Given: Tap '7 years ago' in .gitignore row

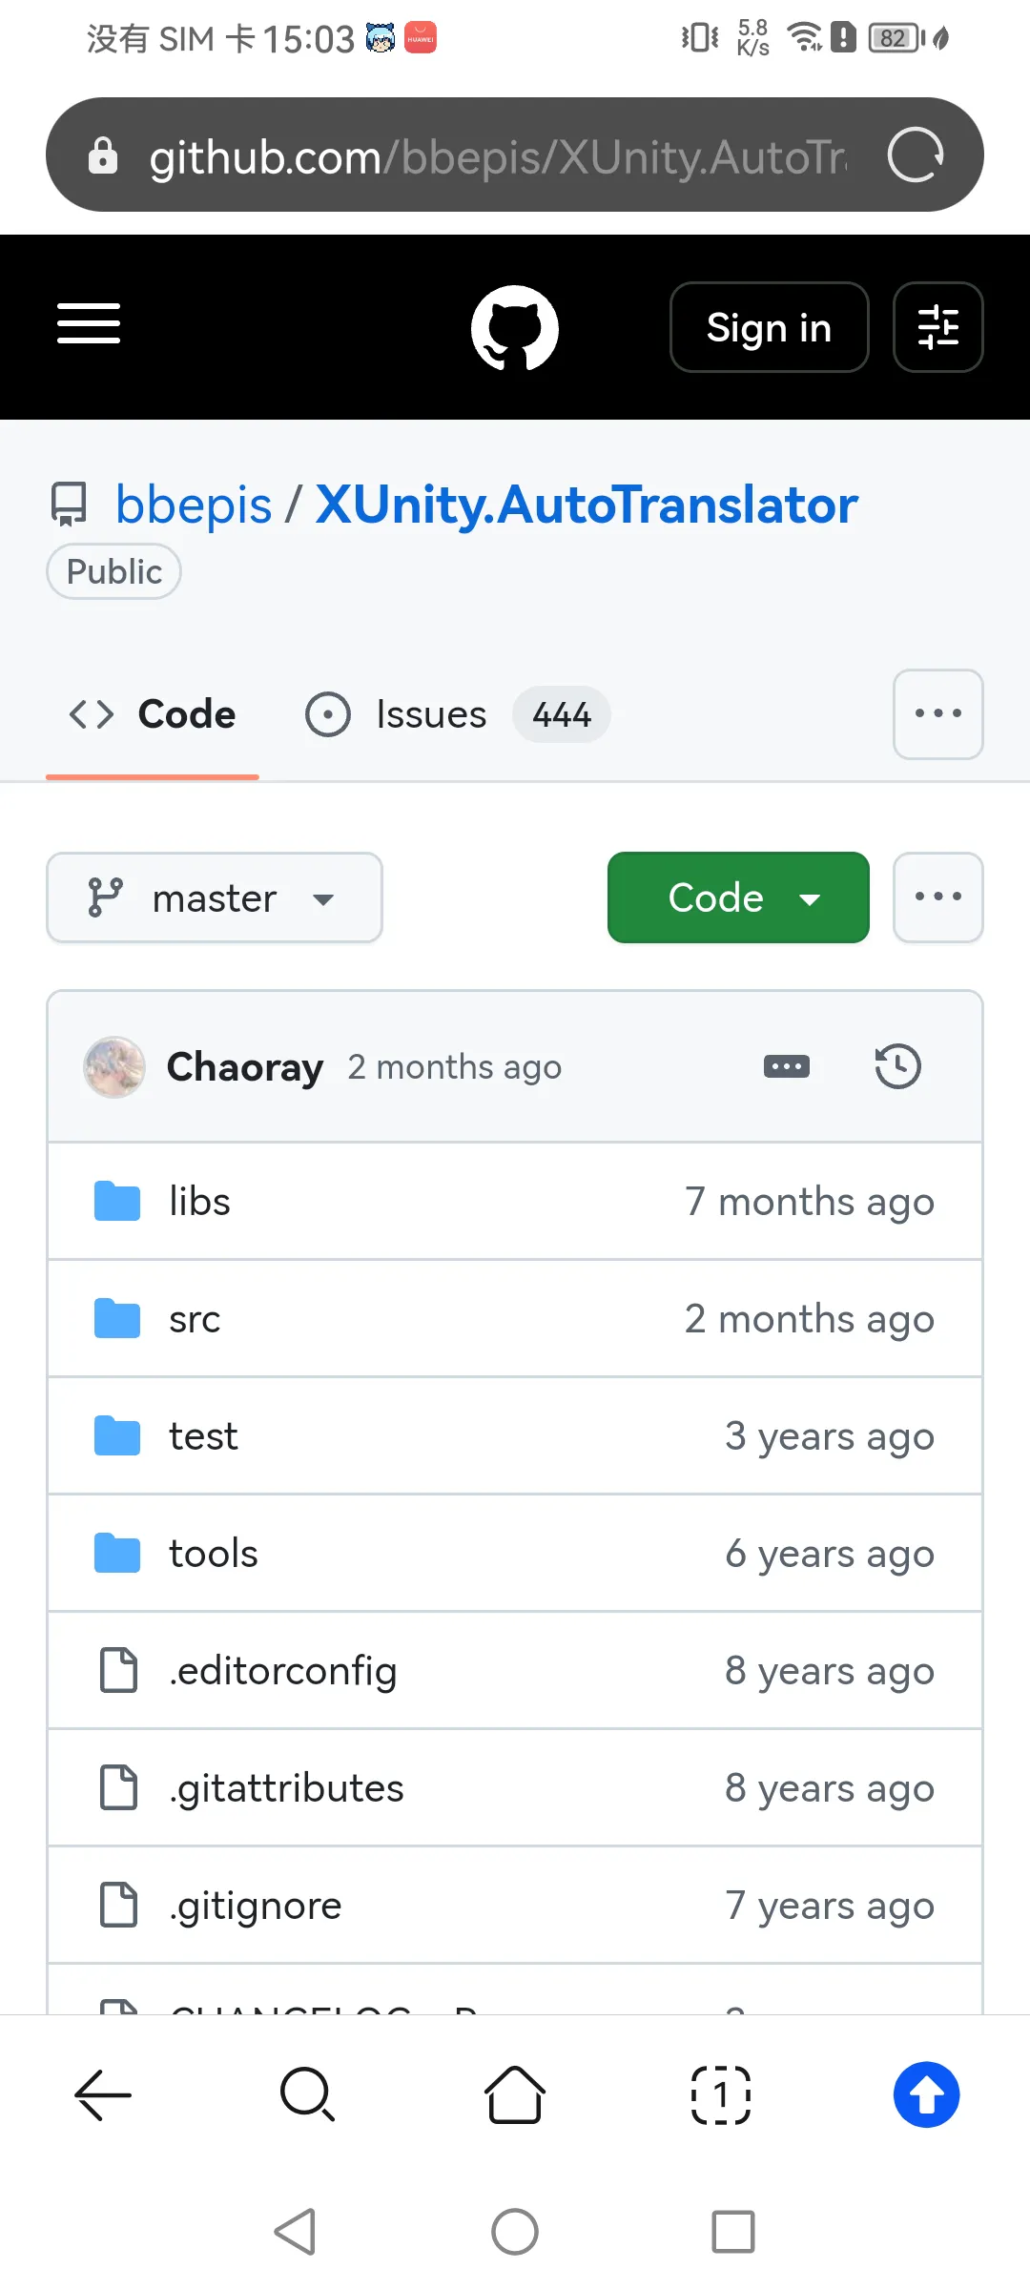Looking at the screenshot, I should (830, 1906).
